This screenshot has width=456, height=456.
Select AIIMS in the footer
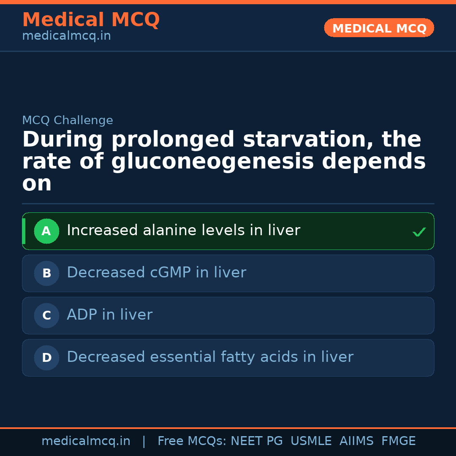point(356,441)
